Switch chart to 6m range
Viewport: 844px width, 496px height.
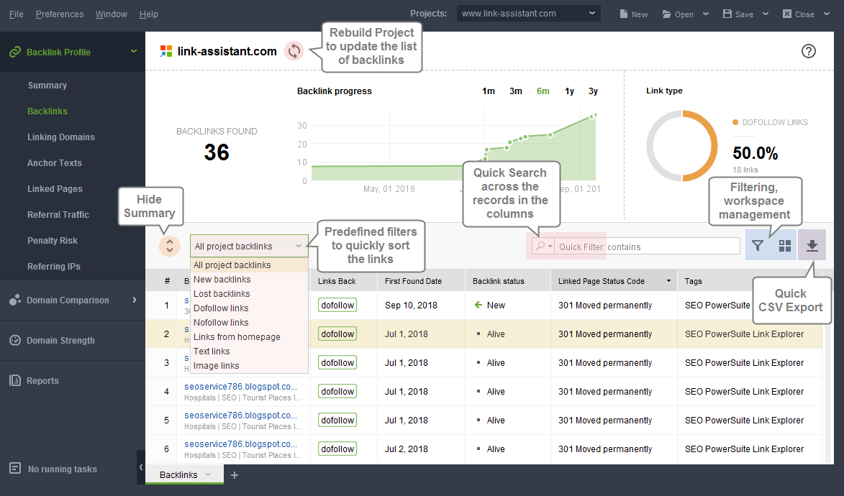(543, 91)
